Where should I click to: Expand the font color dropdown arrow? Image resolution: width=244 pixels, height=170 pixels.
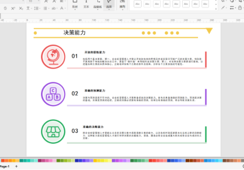(65, 8)
